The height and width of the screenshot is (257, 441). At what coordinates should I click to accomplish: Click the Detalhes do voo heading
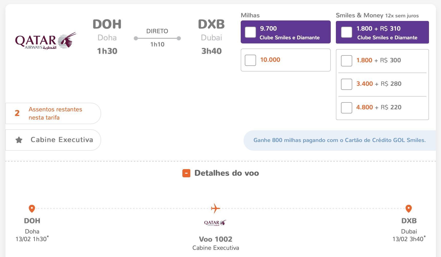point(227,173)
